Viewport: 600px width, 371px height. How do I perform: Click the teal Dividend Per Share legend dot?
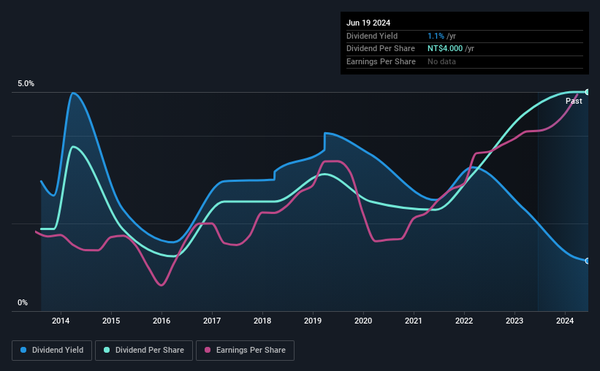coord(107,350)
